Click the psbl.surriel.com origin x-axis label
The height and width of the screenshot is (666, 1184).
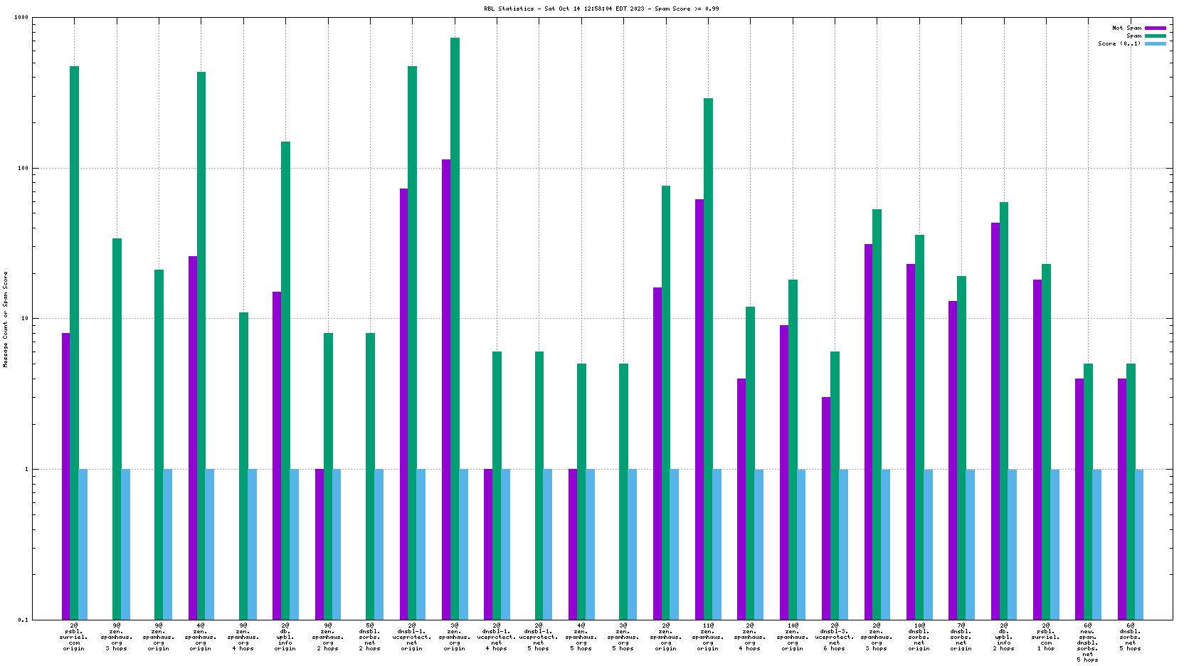(74, 638)
